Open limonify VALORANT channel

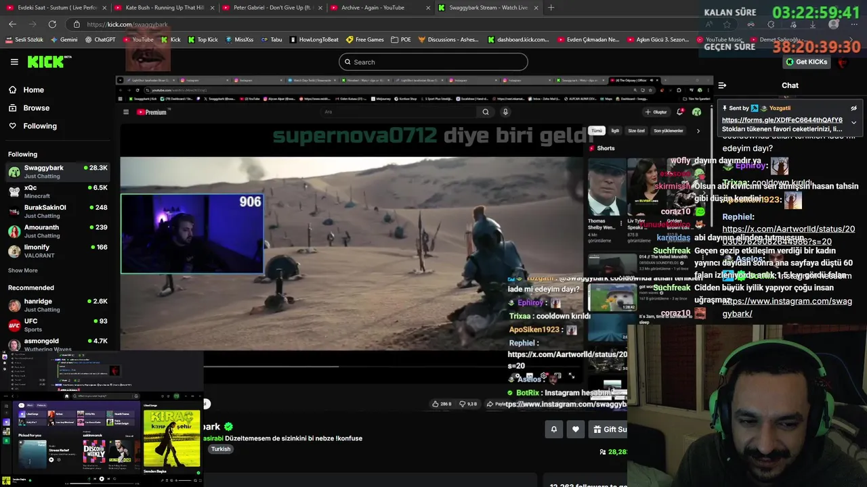click(58, 251)
